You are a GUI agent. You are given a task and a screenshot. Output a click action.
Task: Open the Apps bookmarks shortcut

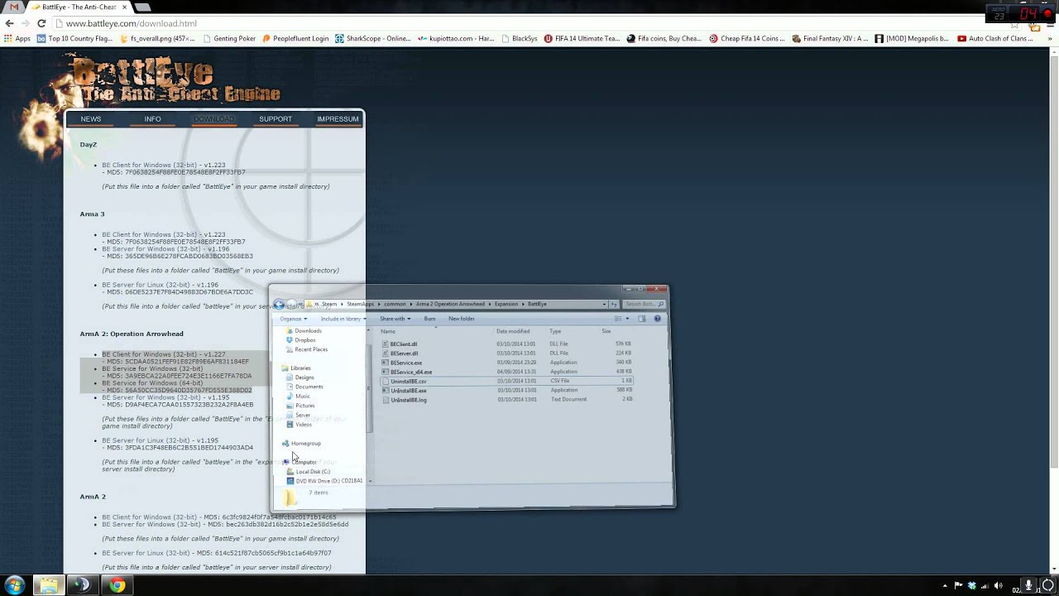tap(17, 38)
